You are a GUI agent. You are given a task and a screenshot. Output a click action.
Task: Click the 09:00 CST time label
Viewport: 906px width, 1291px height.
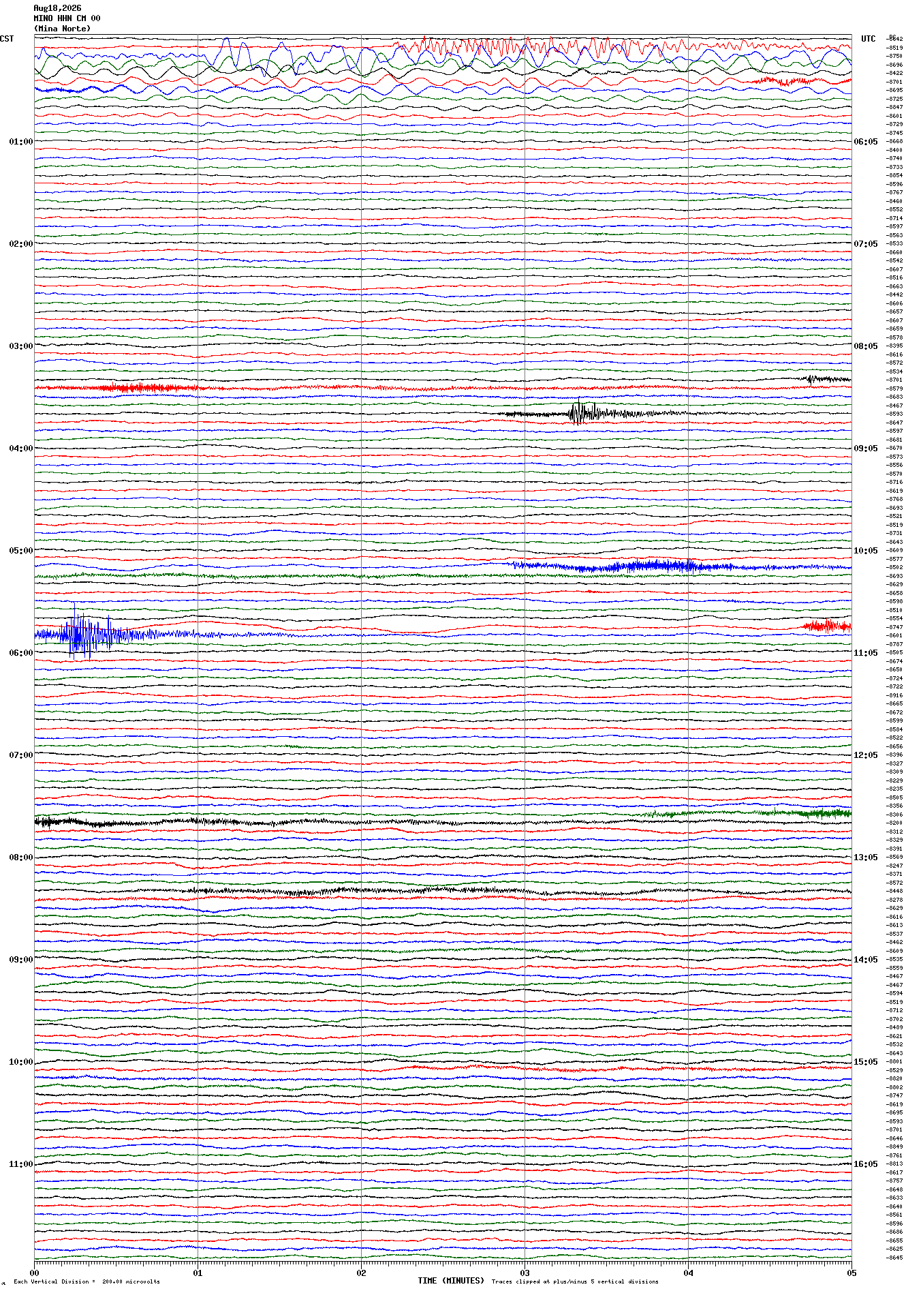(21, 960)
